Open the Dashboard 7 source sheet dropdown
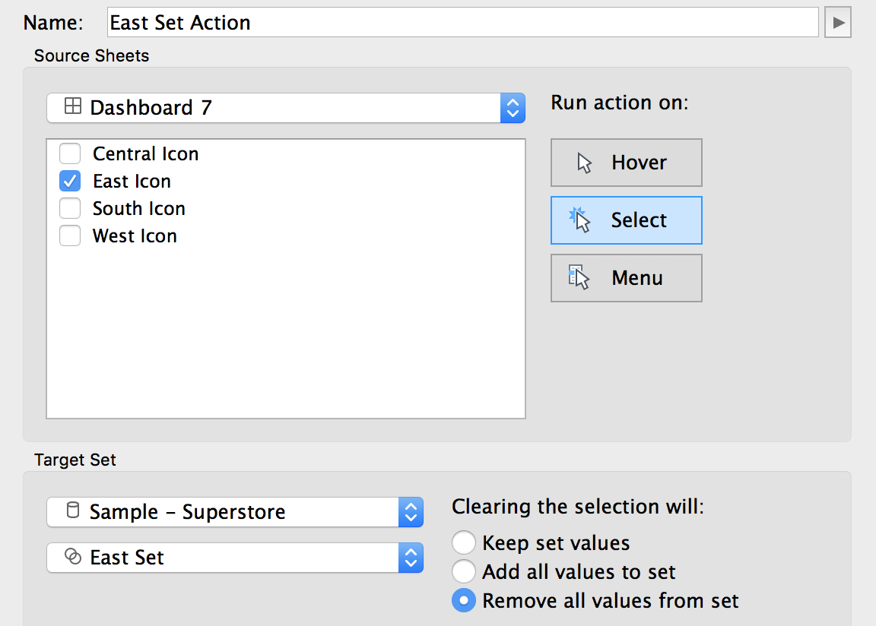Screen dimensions: 876x626 click(286, 108)
